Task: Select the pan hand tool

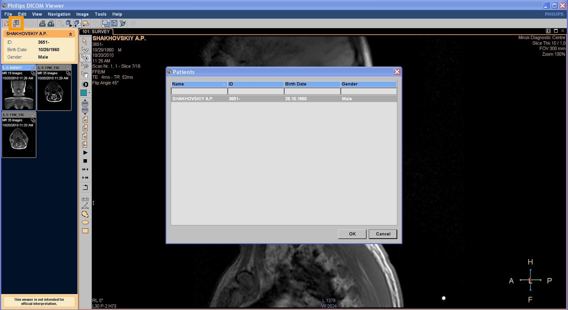Action: pos(85,74)
